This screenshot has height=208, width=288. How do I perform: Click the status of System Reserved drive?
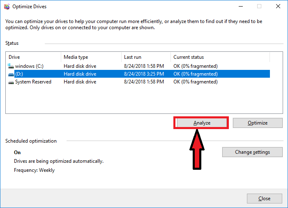point(196,82)
